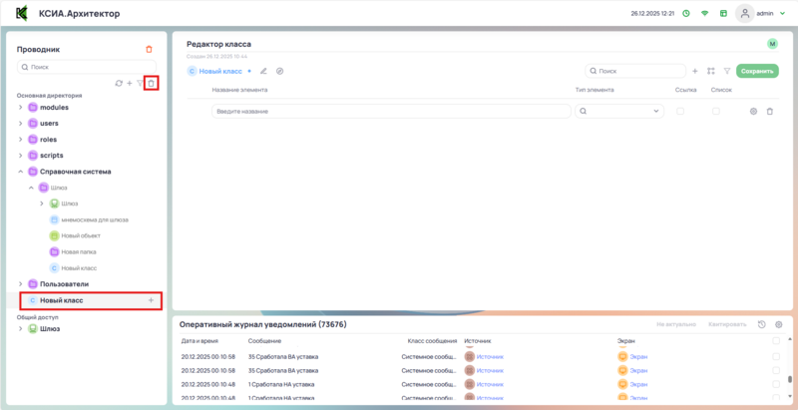798x410 pixels.
Task: Add a new element with the editor plus icon
Action: pyautogui.click(x=695, y=71)
